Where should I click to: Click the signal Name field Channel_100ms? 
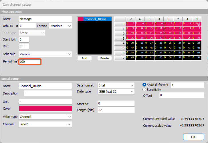pyautogui.click(x=45, y=86)
